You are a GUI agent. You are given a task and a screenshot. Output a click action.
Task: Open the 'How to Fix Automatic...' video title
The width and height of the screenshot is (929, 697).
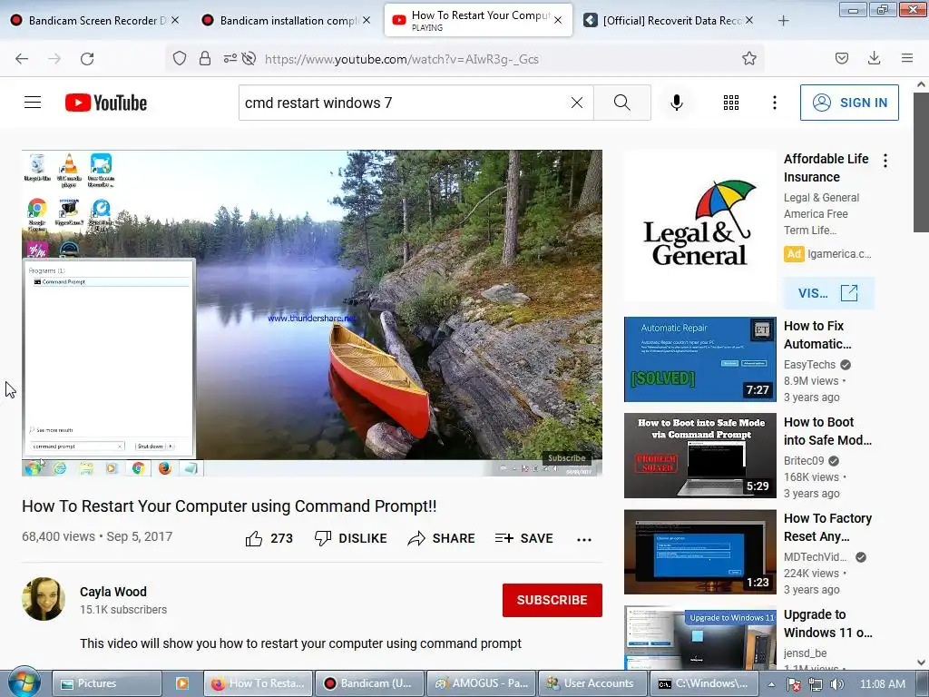(817, 335)
